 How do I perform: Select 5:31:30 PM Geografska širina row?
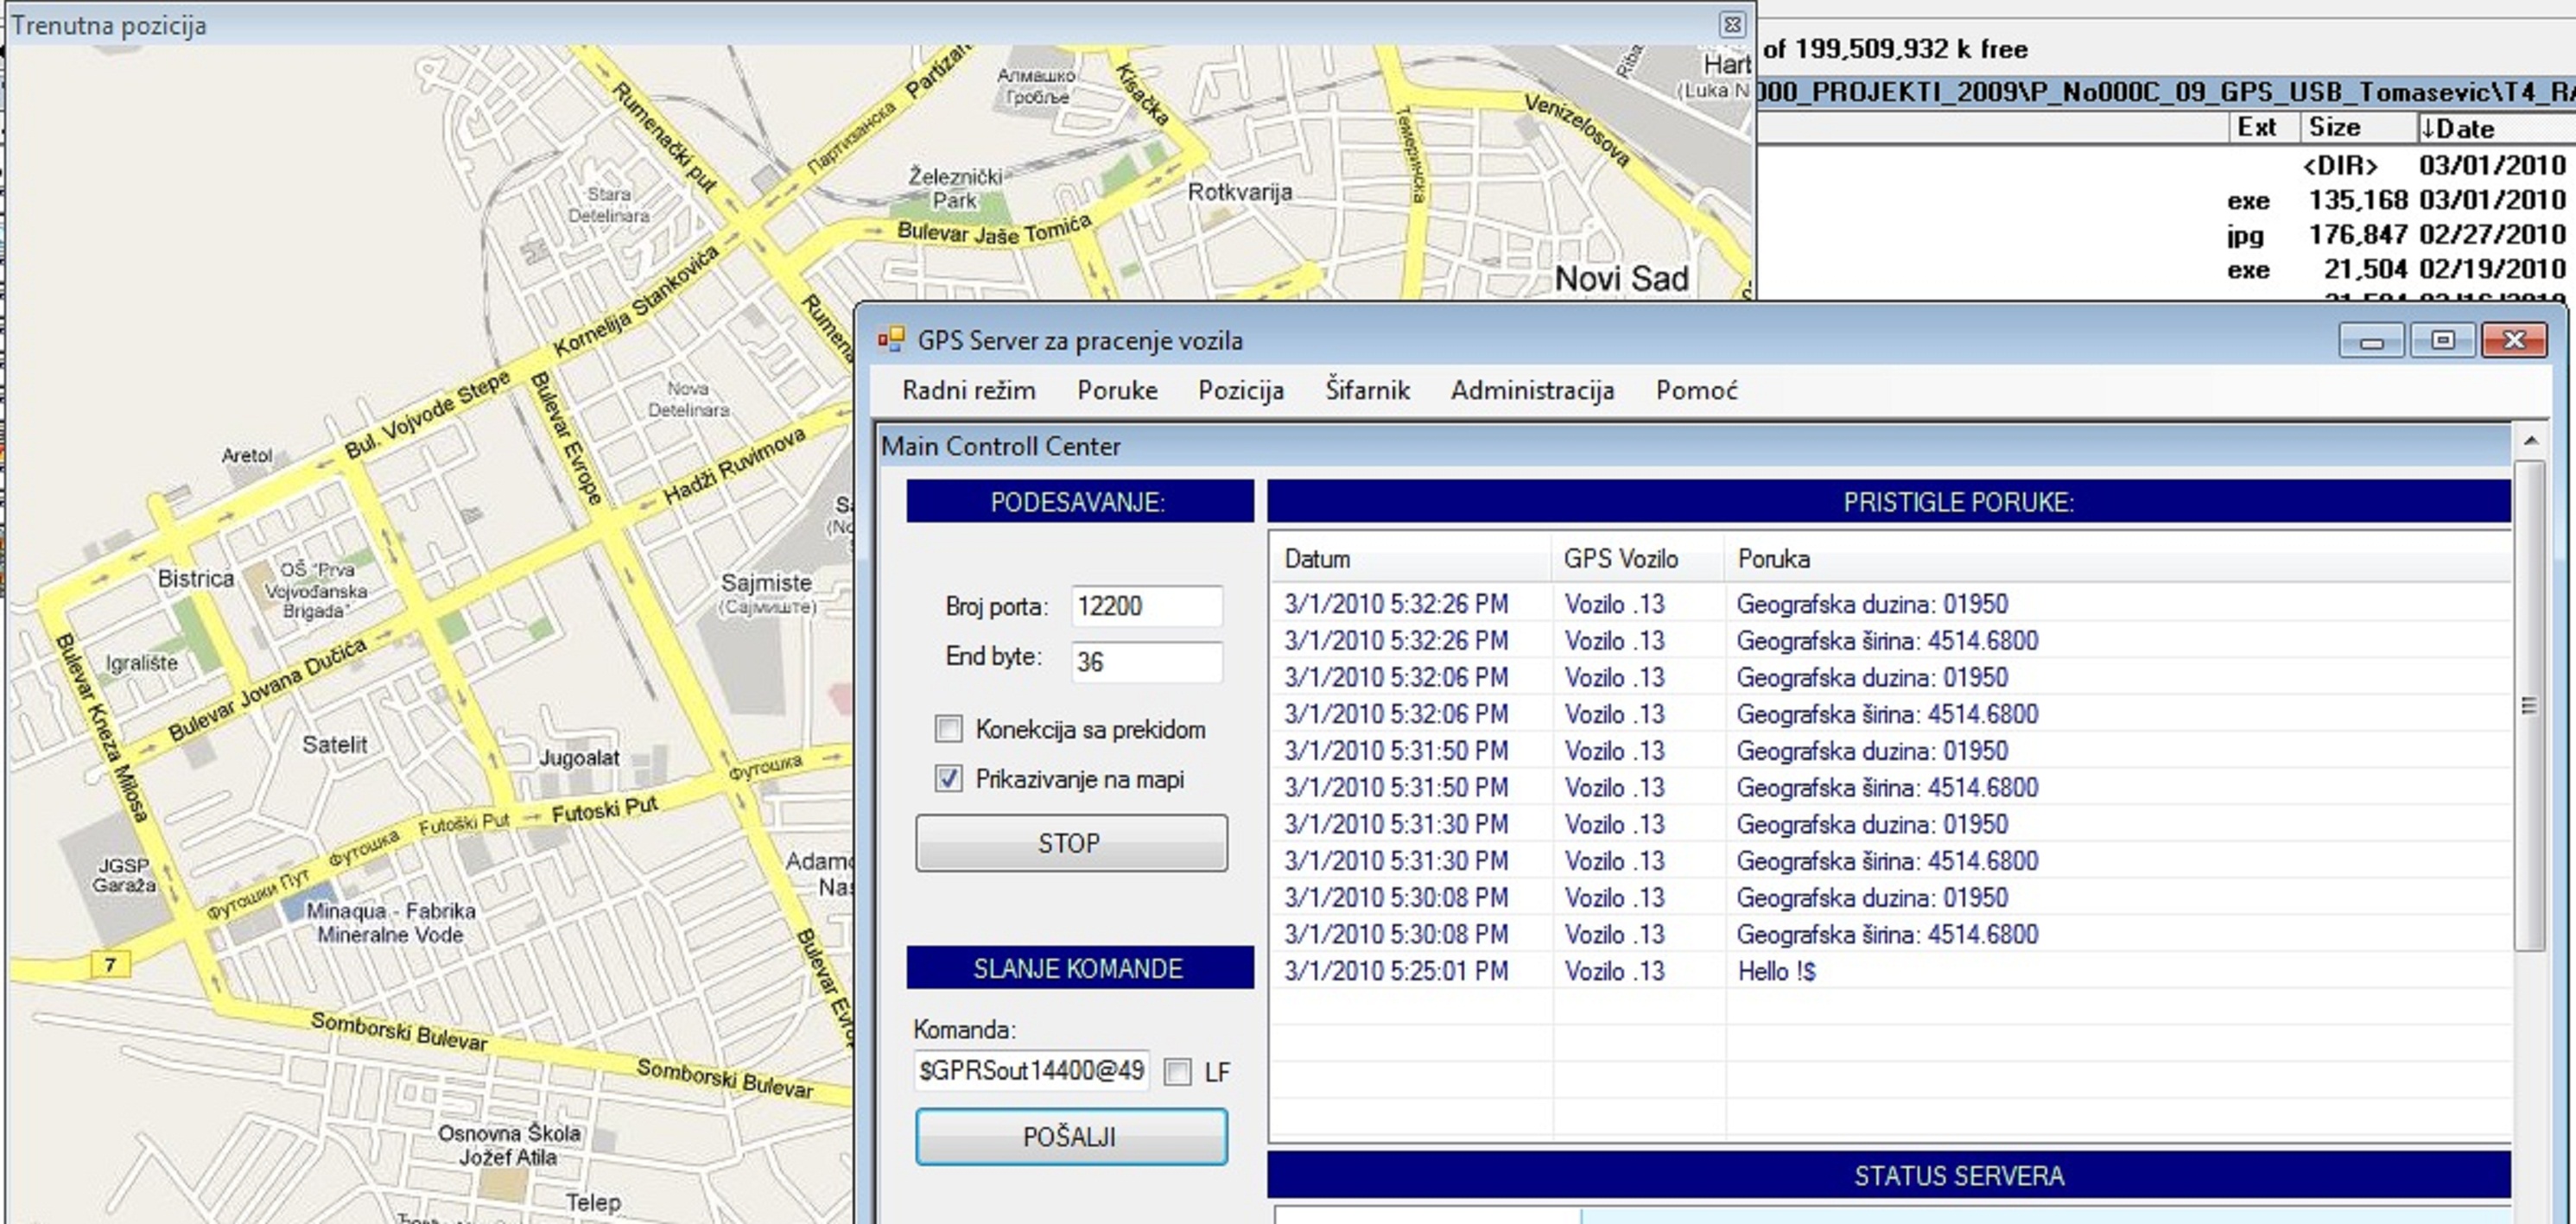(1891, 861)
